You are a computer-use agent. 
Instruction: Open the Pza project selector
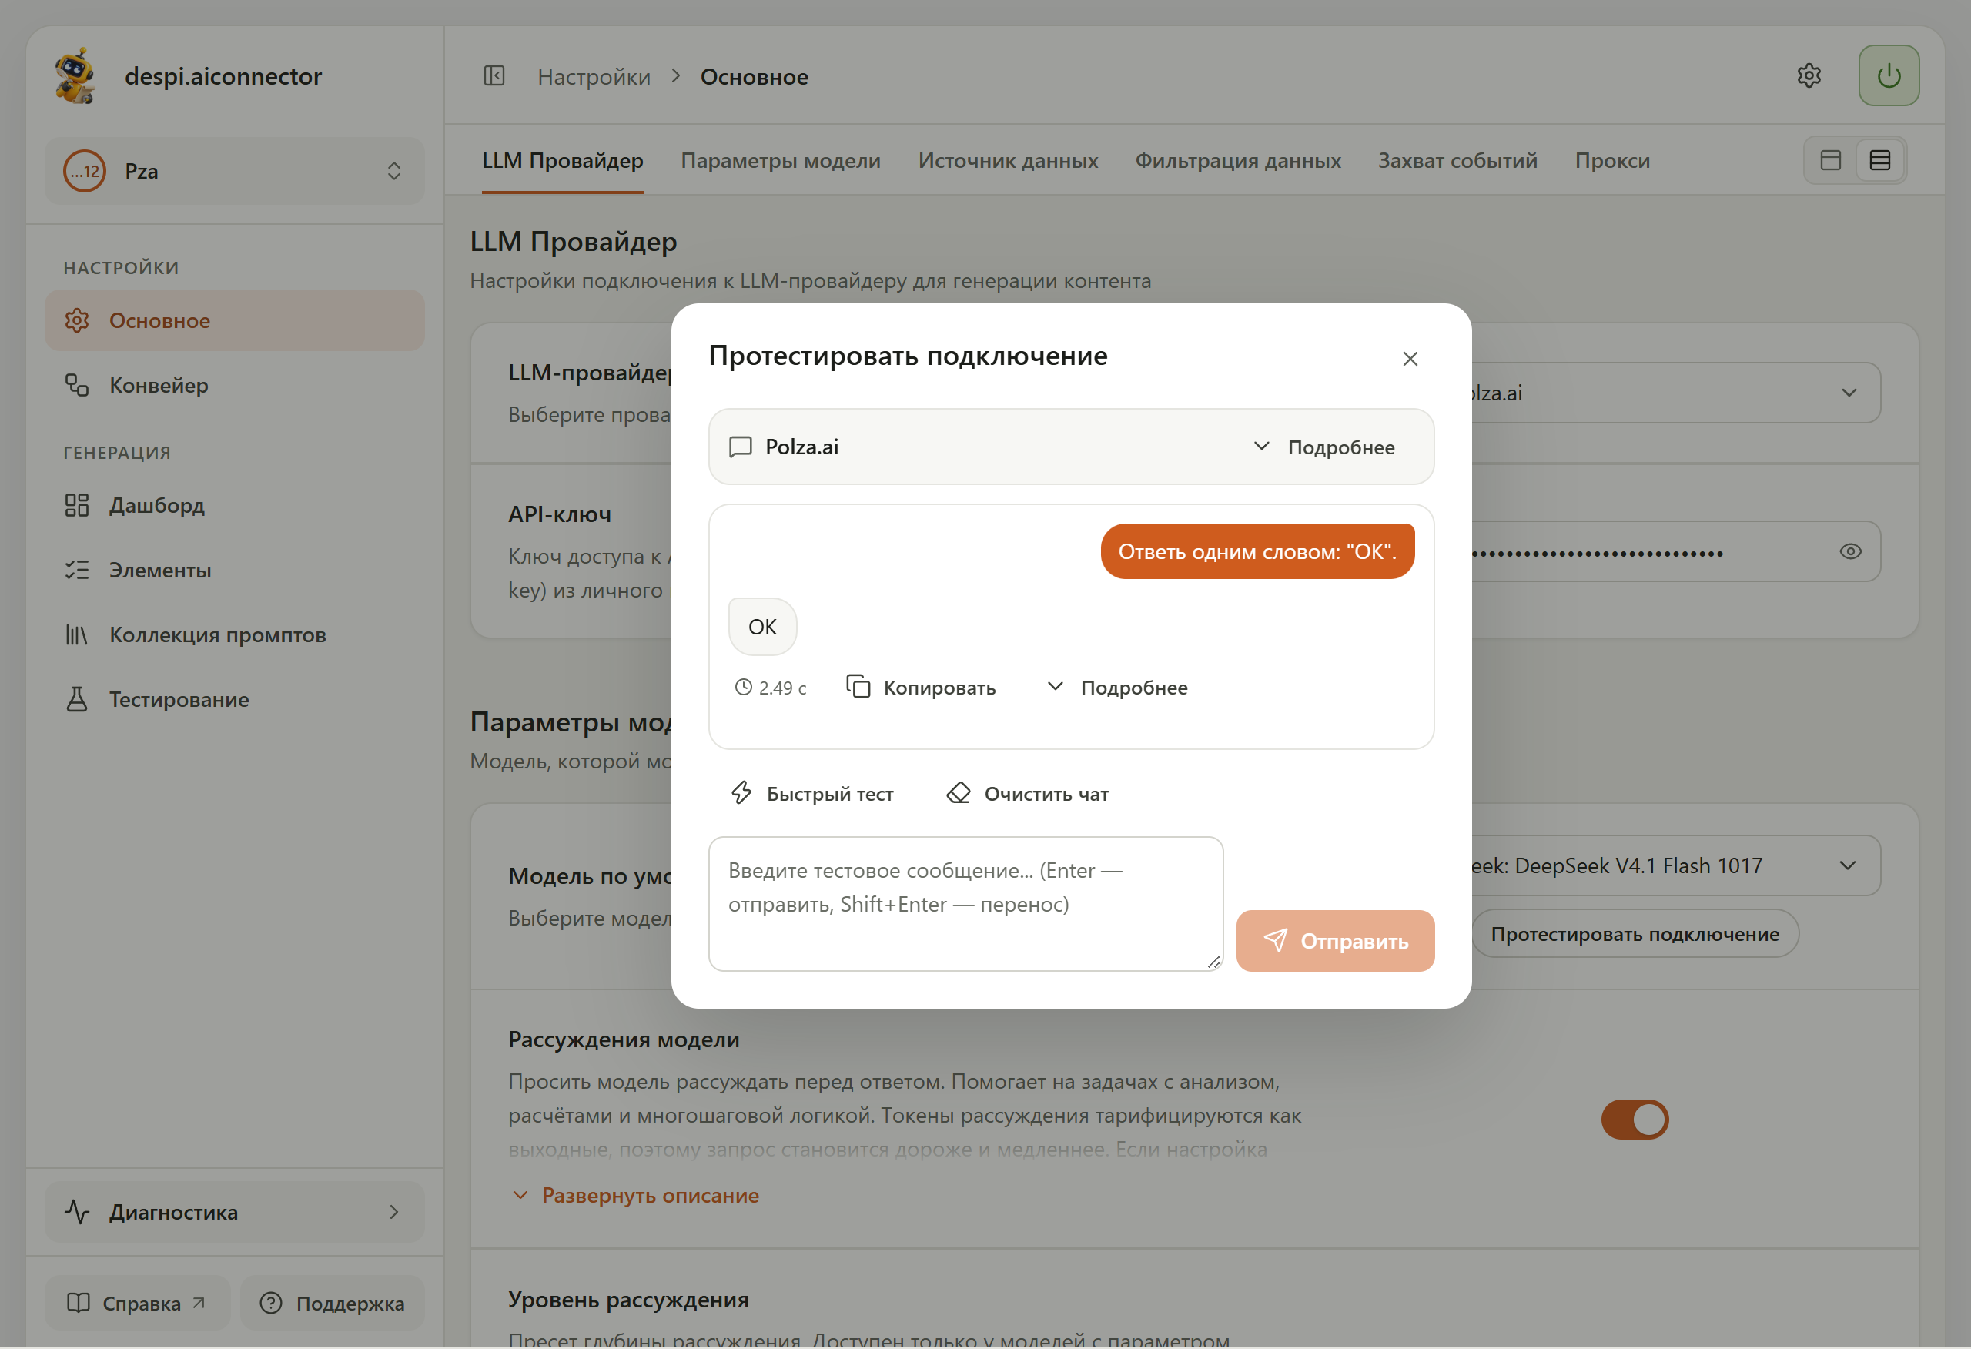pos(235,172)
